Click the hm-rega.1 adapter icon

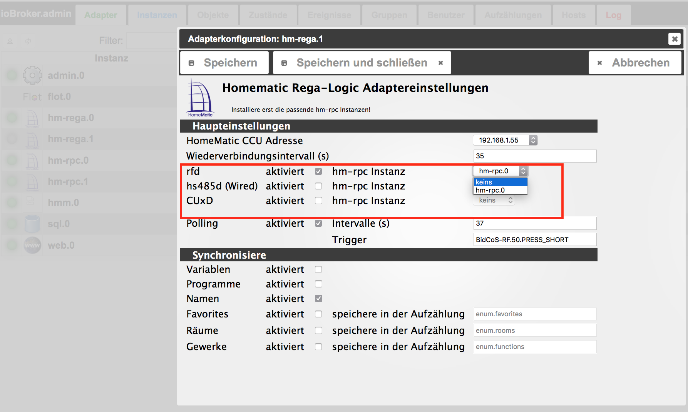pos(32,139)
